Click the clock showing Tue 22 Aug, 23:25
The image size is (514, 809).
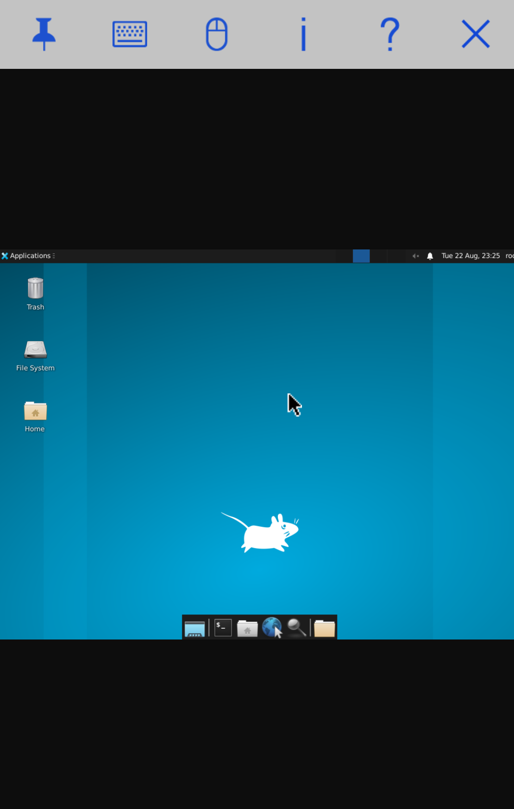pyautogui.click(x=471, y=256)
